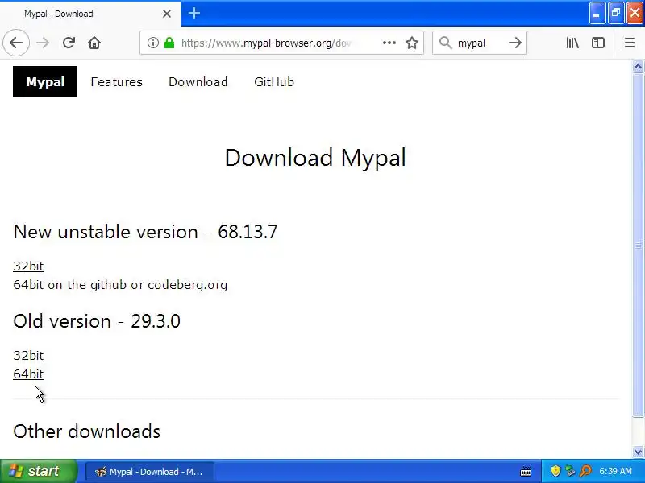Click the New unstable version - 68.13.7 heading
The width and height of the screenshot is (645, 483).
145,232
